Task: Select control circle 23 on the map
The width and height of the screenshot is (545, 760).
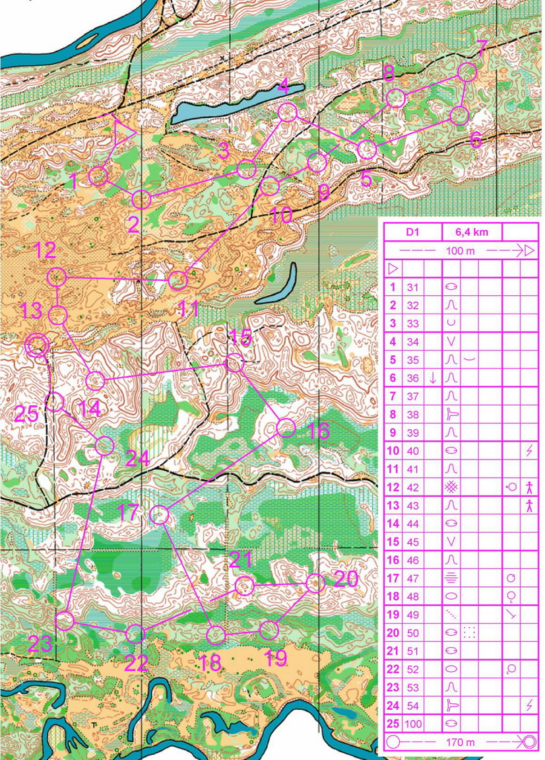Action: point(65,621)
